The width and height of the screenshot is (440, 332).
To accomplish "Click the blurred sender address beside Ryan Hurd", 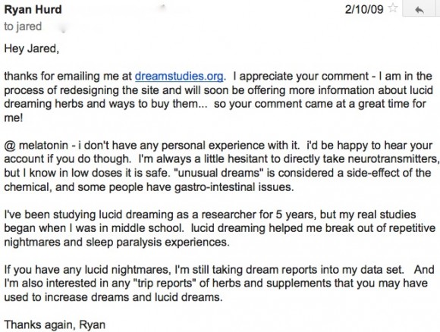I will pos(163,8).
